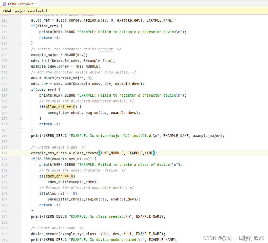Click 'return -1;' on line 119
This screenshot has width=268, height=243.
pyautogui.click(x=50, y=38)
